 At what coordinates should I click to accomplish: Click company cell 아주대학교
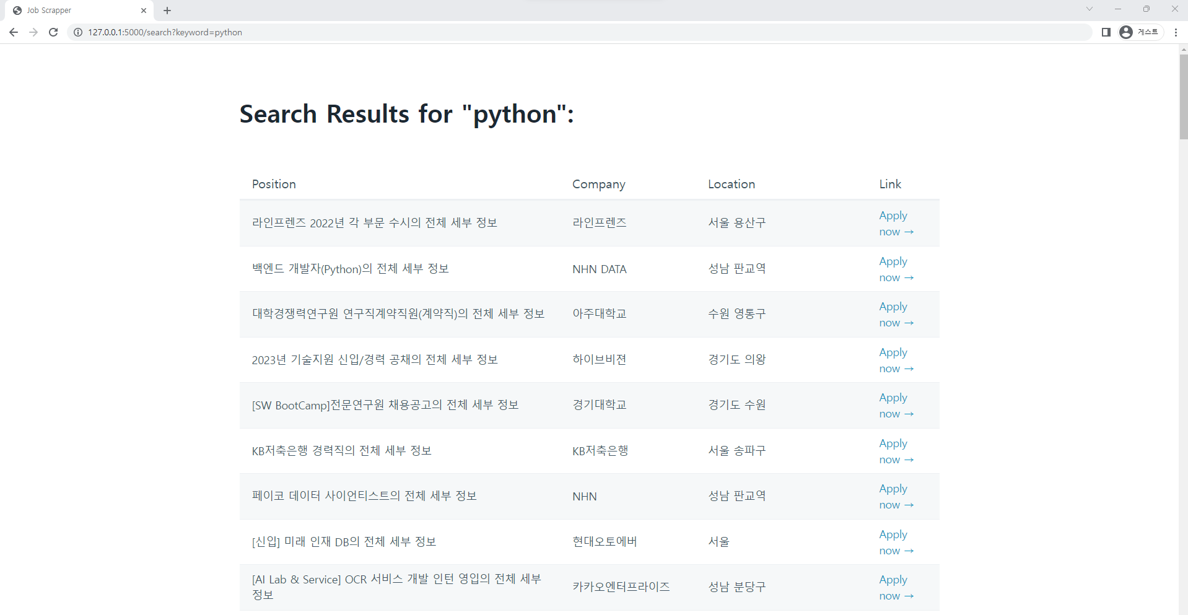pyautogui.click(x=599, y=314)
